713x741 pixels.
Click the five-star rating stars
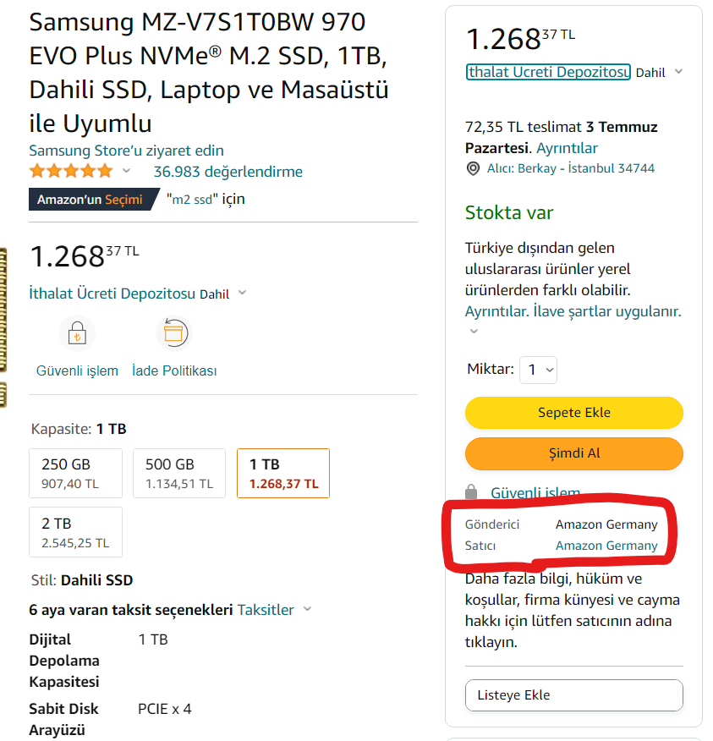71,172
